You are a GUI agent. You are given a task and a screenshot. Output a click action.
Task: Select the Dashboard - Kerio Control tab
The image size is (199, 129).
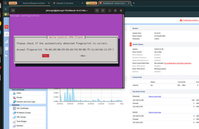[x=114, y=3]
